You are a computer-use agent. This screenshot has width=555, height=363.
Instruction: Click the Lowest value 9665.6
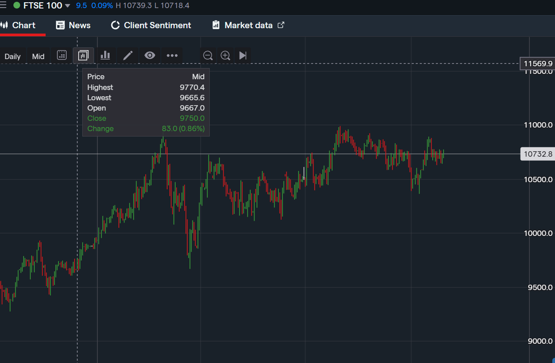[192, 98]
